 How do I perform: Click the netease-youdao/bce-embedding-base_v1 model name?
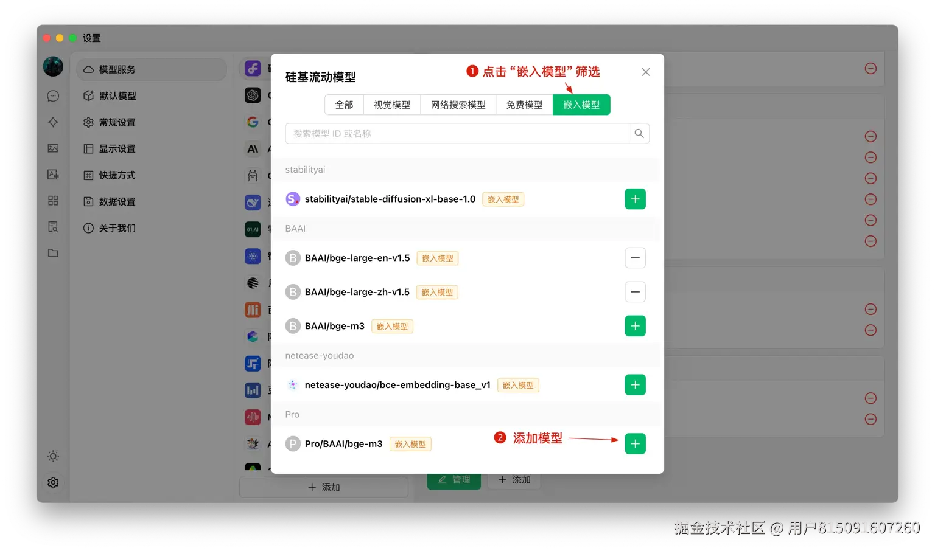(x=397, y=385)
